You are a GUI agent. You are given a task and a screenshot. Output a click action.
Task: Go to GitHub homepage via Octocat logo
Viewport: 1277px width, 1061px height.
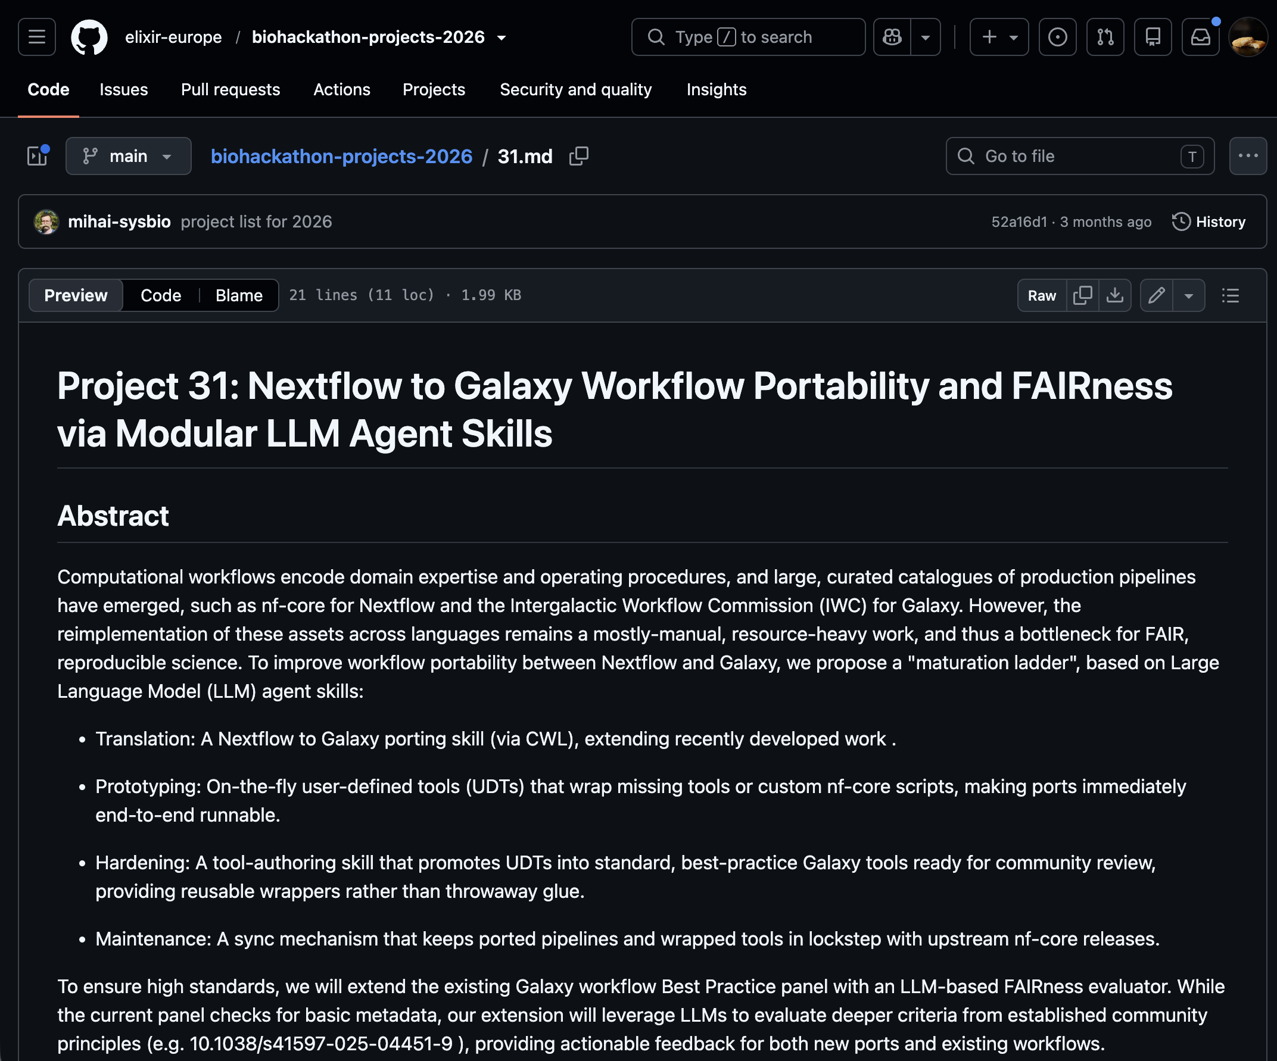(89, 37)
